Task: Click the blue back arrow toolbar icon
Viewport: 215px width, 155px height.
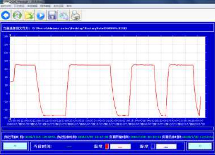Action: click(6, 15)
